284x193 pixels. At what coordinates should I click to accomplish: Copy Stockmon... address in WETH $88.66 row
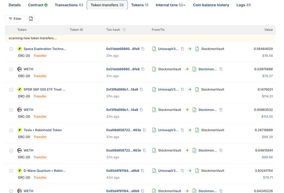221,150
